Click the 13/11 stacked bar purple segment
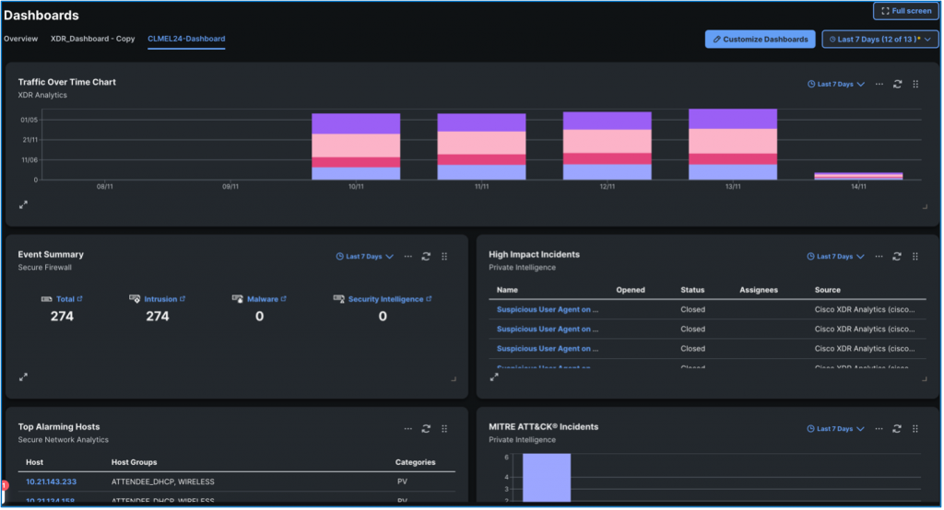 click(733, 118)
